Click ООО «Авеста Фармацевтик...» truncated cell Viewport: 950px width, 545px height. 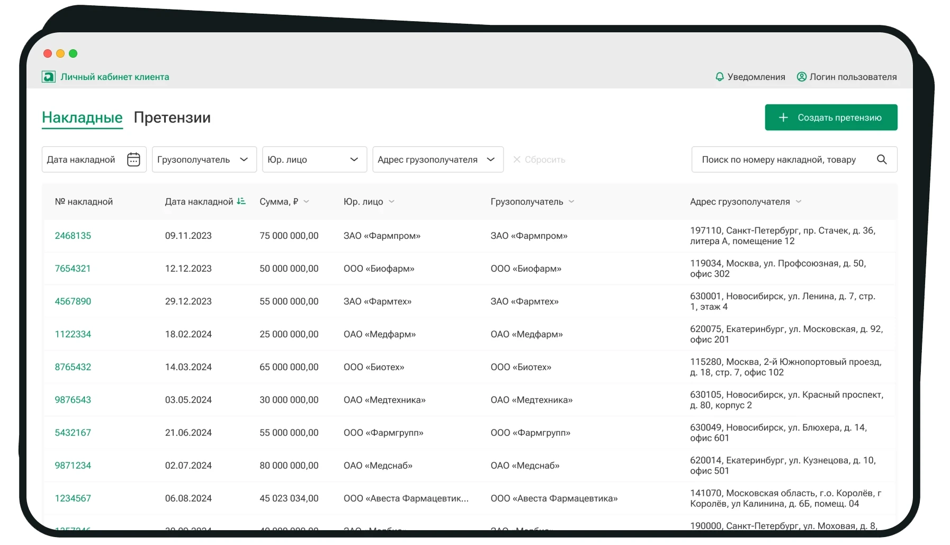pyautogui.click(x=406, y=498)
